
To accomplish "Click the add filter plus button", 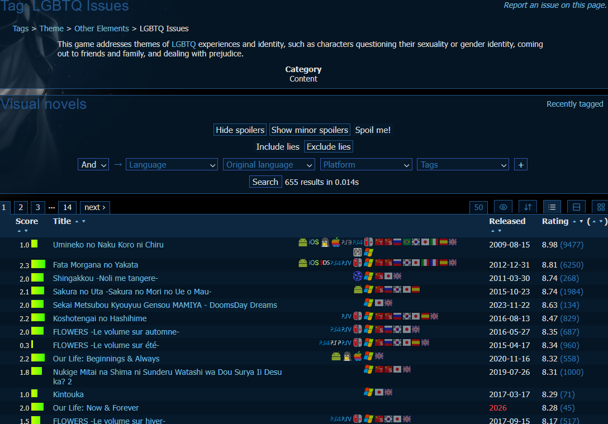I will click(x=521, y=165).
